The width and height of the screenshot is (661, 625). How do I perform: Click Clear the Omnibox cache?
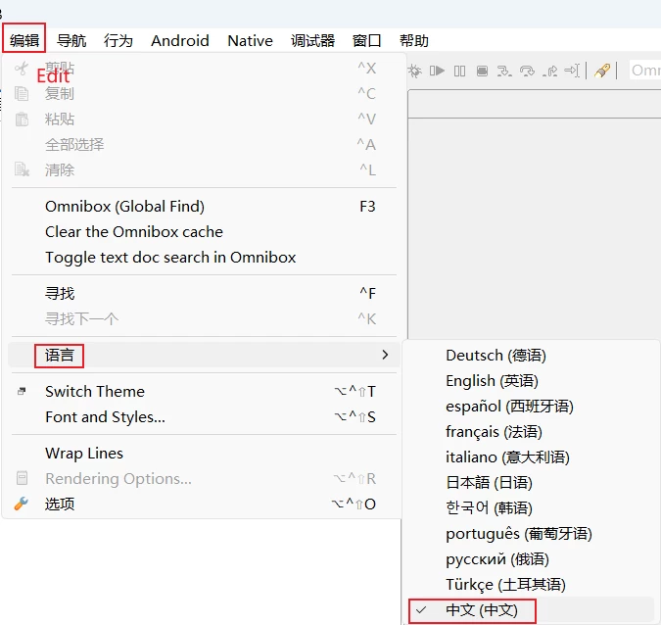click(134, 231)
